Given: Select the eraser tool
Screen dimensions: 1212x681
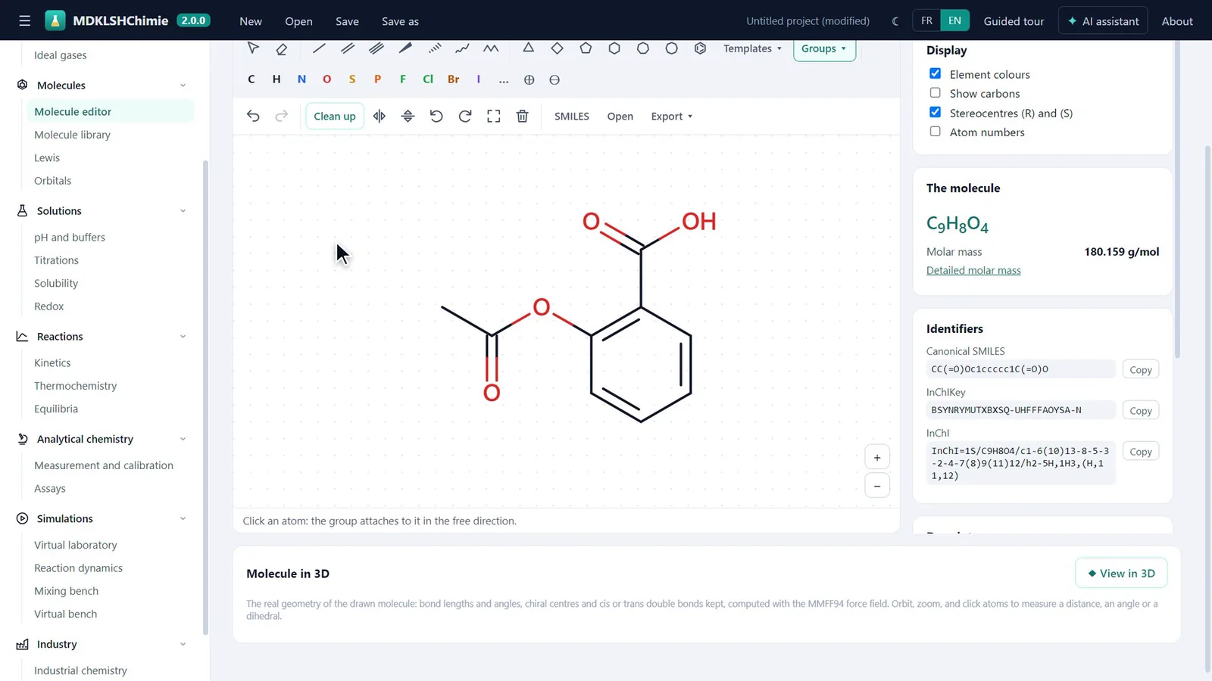Looking at the screenshot, I should pos(282,48).
